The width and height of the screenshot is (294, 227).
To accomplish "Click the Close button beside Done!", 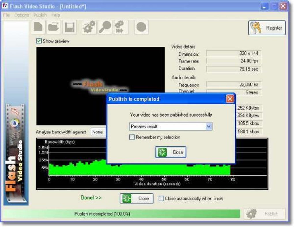I will [137, 198].
